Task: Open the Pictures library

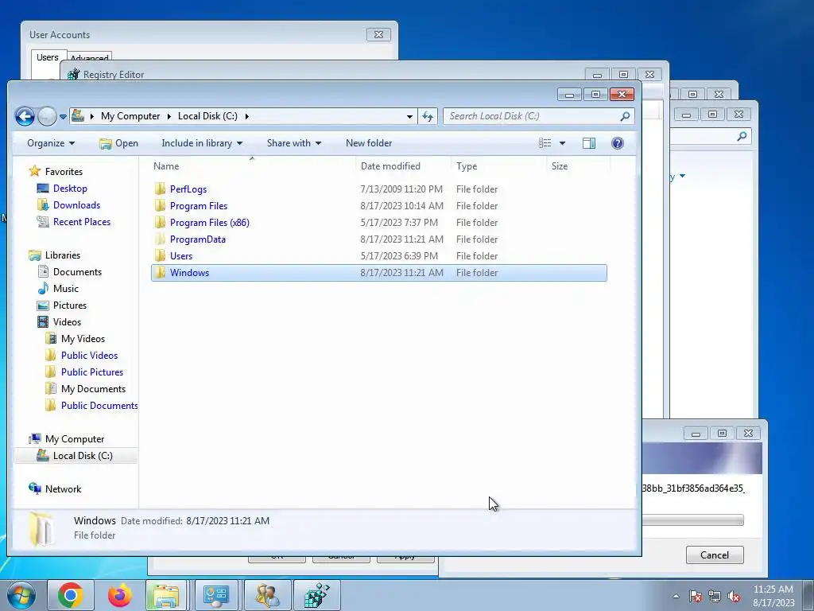Action: [x=70, y=305]
